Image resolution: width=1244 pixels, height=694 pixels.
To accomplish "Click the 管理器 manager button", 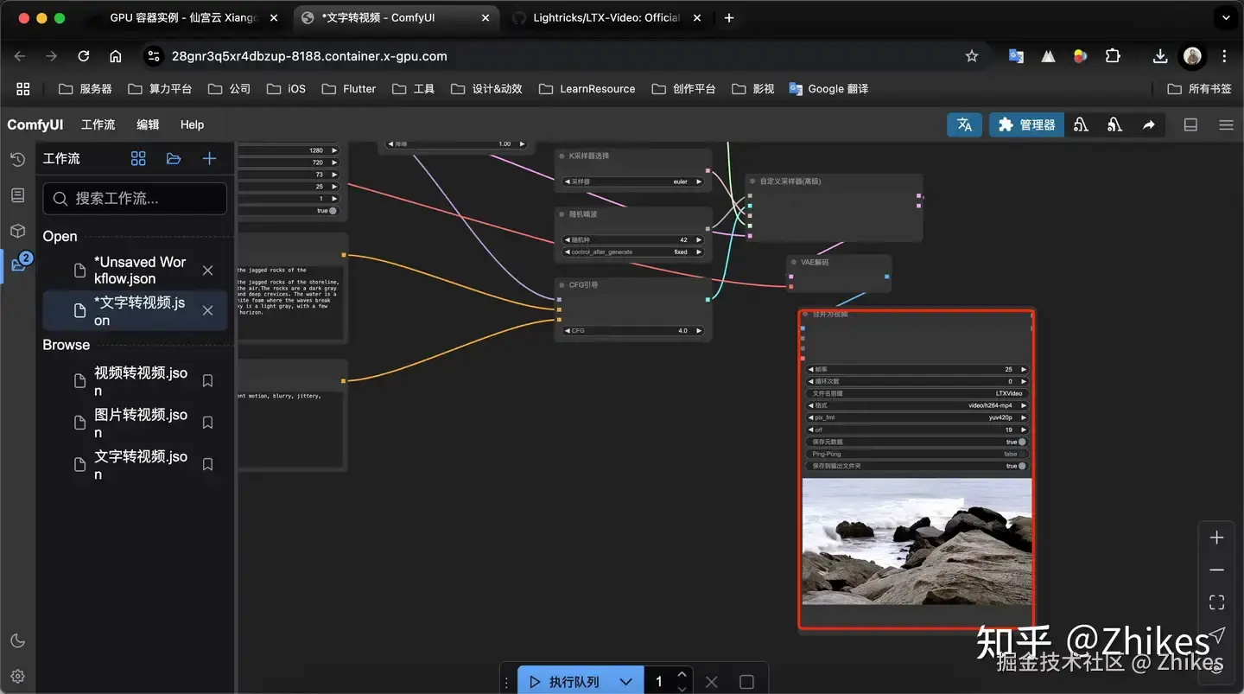I will click(1026, 125).
